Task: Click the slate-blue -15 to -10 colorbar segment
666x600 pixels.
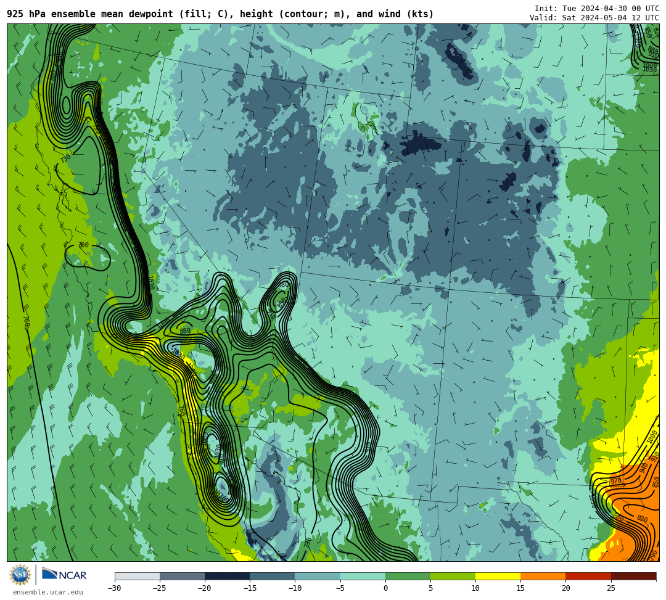Action: click(273, 576)
